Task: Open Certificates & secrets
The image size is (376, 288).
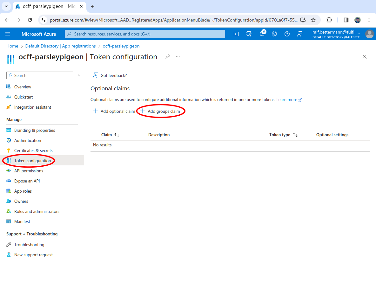Action: point(33,150)
